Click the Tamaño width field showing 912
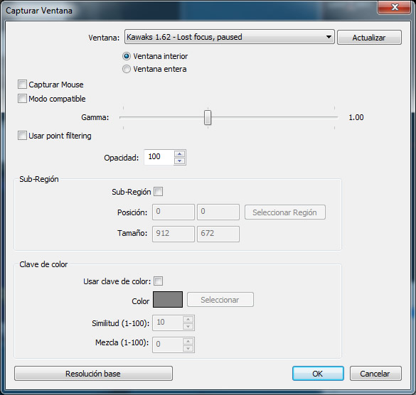Image resolution: width=416 pixels, height=395 pixels. pos(174,234)
